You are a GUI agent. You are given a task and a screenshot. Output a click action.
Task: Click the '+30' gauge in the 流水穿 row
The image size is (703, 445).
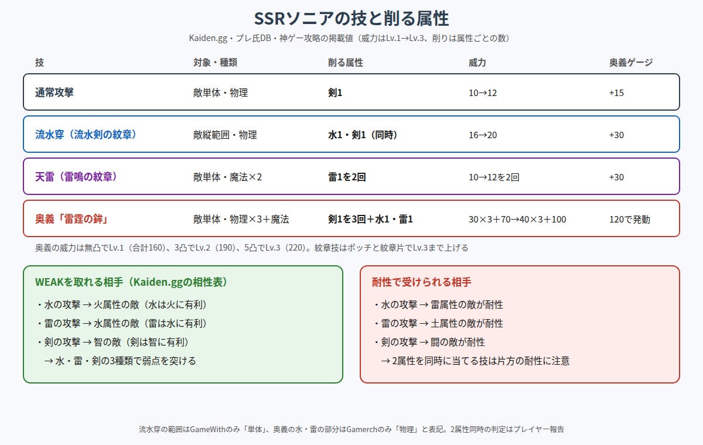pyautogui.click(x=616, y=135)
